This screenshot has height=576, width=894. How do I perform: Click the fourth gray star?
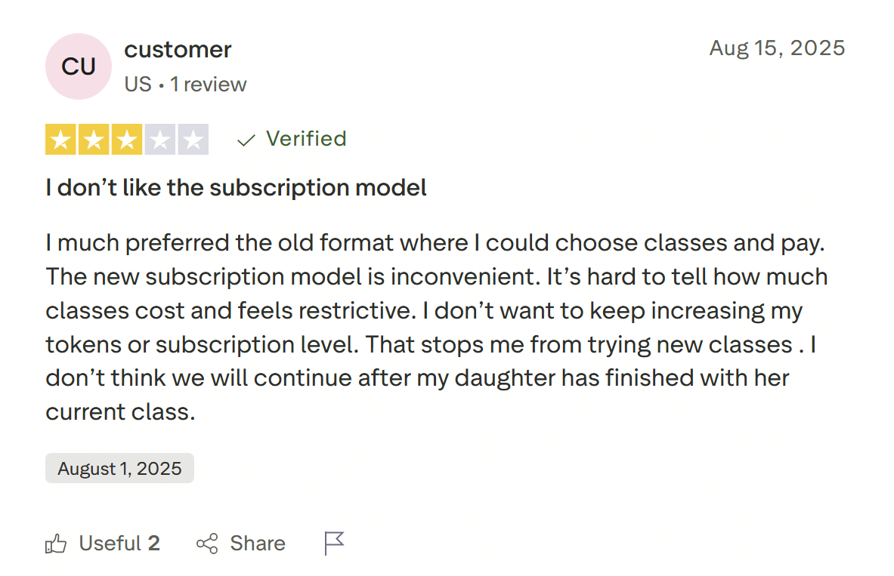[x=159, y=139]
